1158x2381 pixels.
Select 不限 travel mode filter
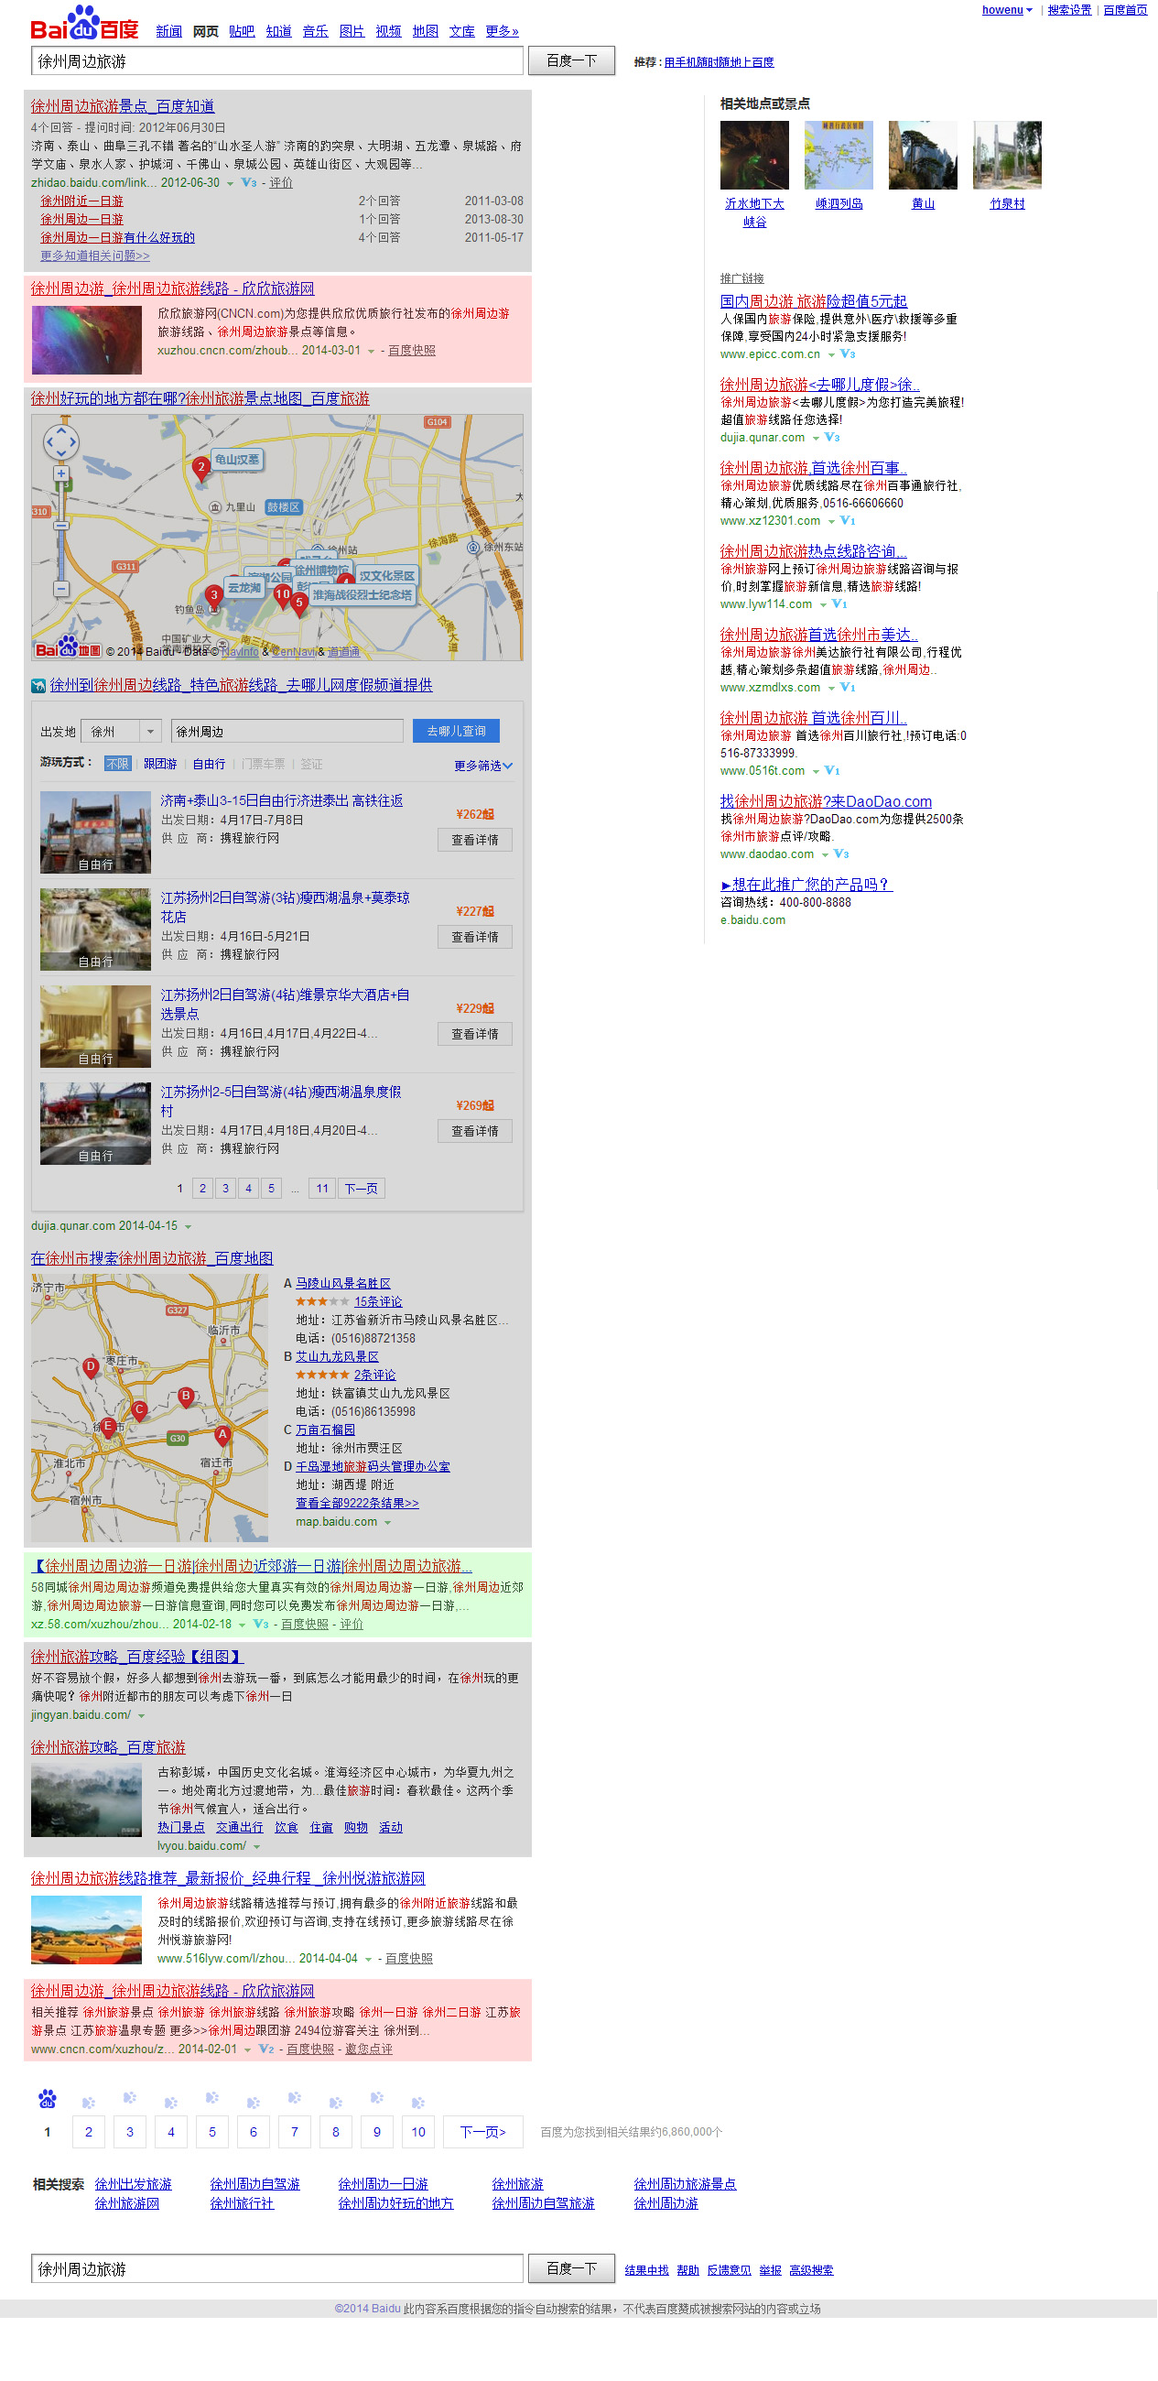tap(117, 765)
